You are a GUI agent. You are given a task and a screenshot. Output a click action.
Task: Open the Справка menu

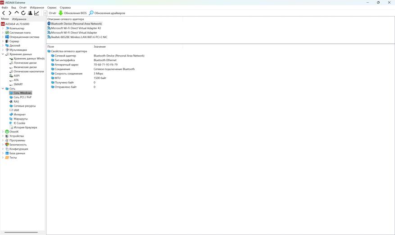pos(65,8)
